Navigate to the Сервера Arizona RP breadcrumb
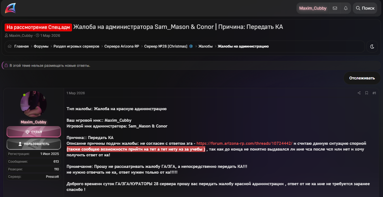The height and width of the screenshot is (197, 383). (x=122, y=46)
